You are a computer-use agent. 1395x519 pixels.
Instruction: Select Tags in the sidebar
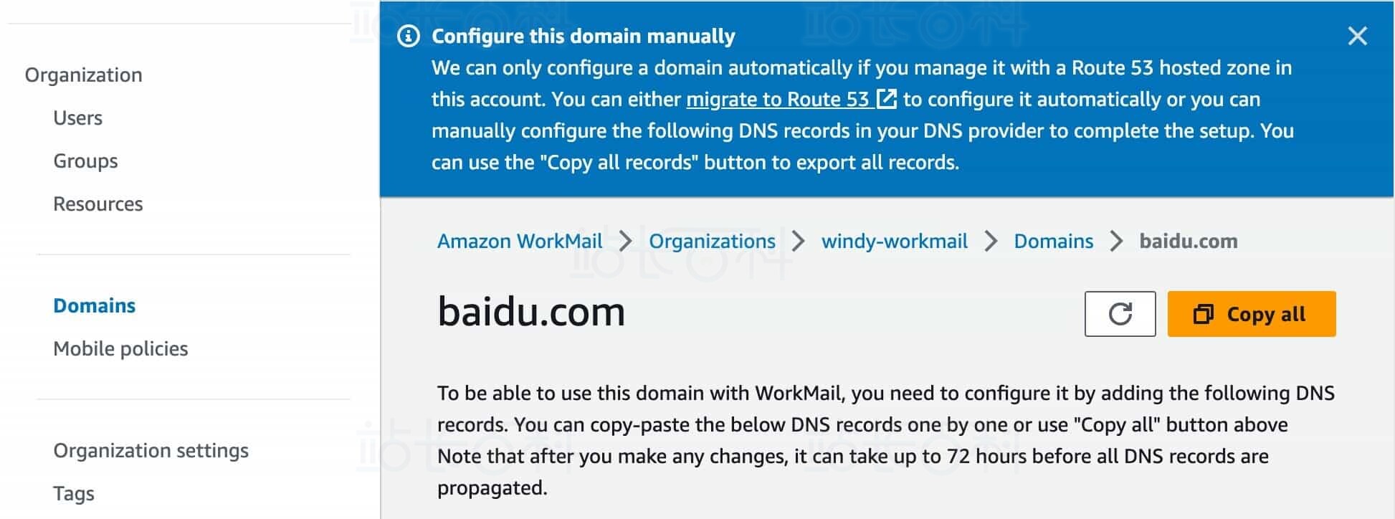tap(74, 493)
